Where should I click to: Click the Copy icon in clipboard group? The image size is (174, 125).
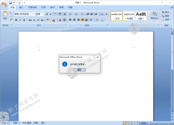pyautogui.click(x=10, y=16)
